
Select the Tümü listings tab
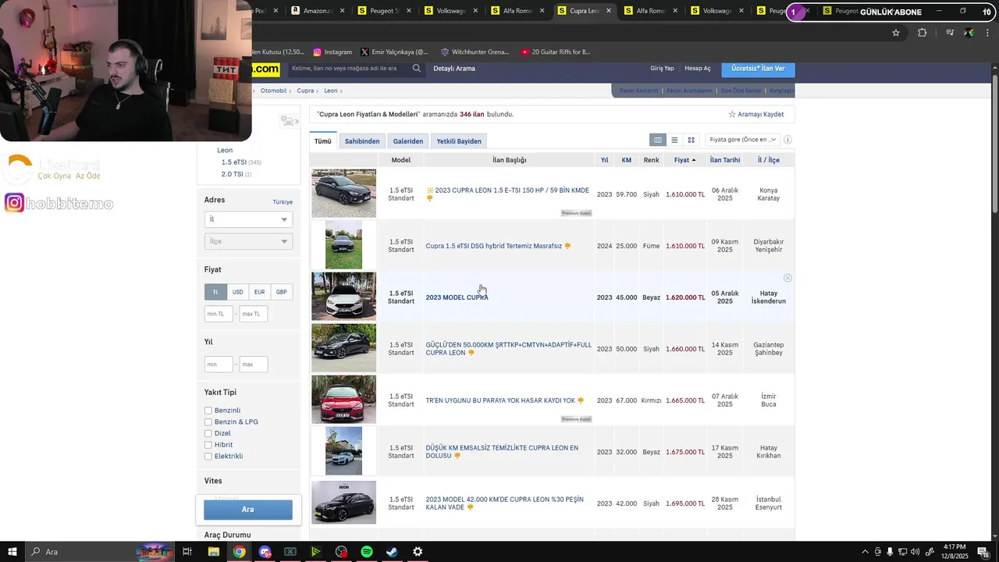(323, 141)
